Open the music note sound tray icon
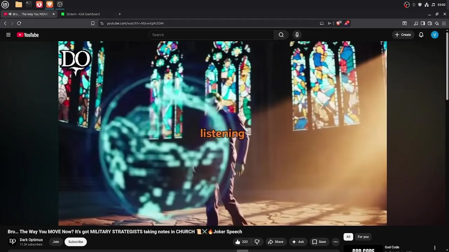449x252 pixels. [433, 5]
